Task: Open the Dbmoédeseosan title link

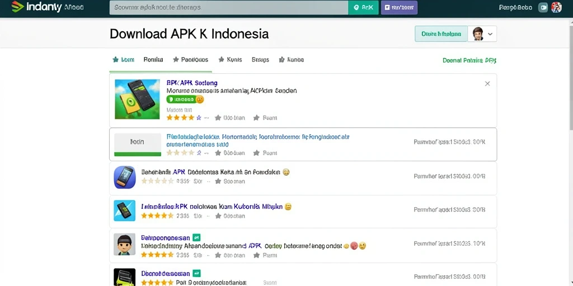Action: [166, 273]
